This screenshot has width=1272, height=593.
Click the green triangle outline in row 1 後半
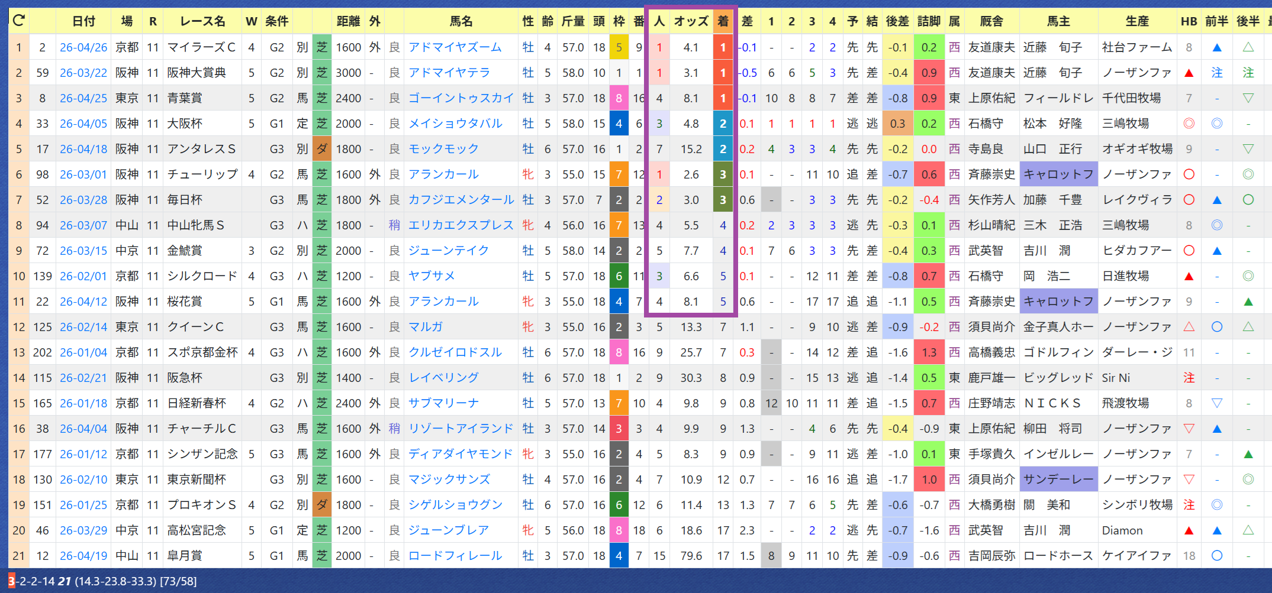point(1248,47)
